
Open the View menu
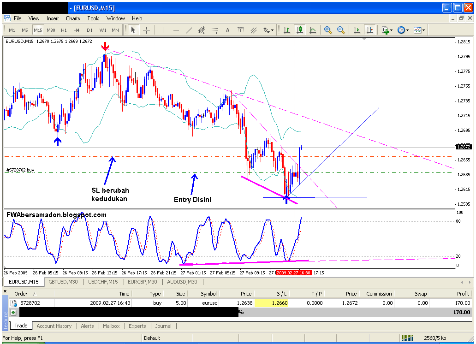[34, 18]
